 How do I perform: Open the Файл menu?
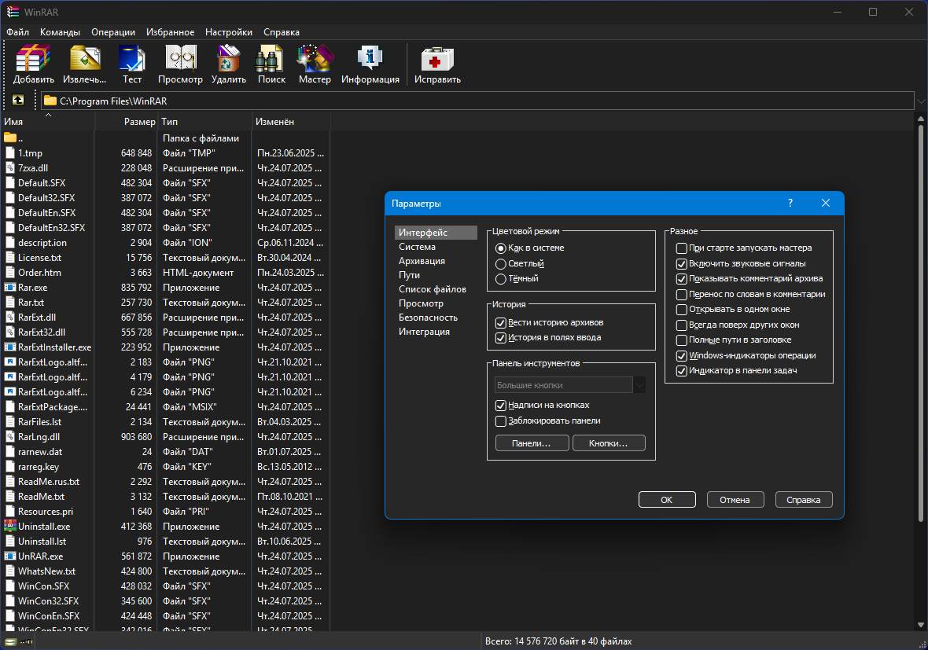pyautogui.click(x=18, y=32)
